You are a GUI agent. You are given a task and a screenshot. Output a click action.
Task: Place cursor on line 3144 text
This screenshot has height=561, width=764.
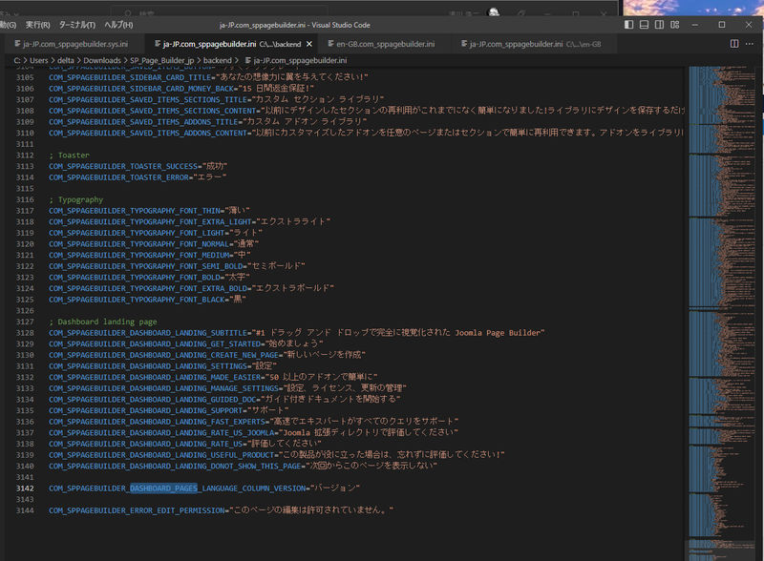(220, 510)
